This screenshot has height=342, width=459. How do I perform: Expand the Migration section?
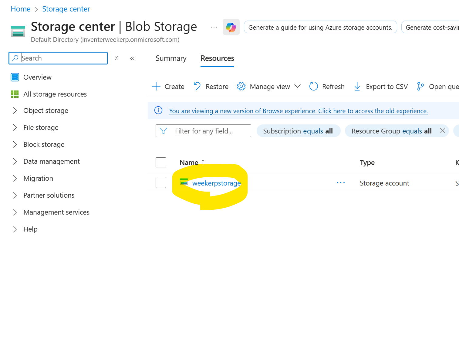click(x=15, y=179)
